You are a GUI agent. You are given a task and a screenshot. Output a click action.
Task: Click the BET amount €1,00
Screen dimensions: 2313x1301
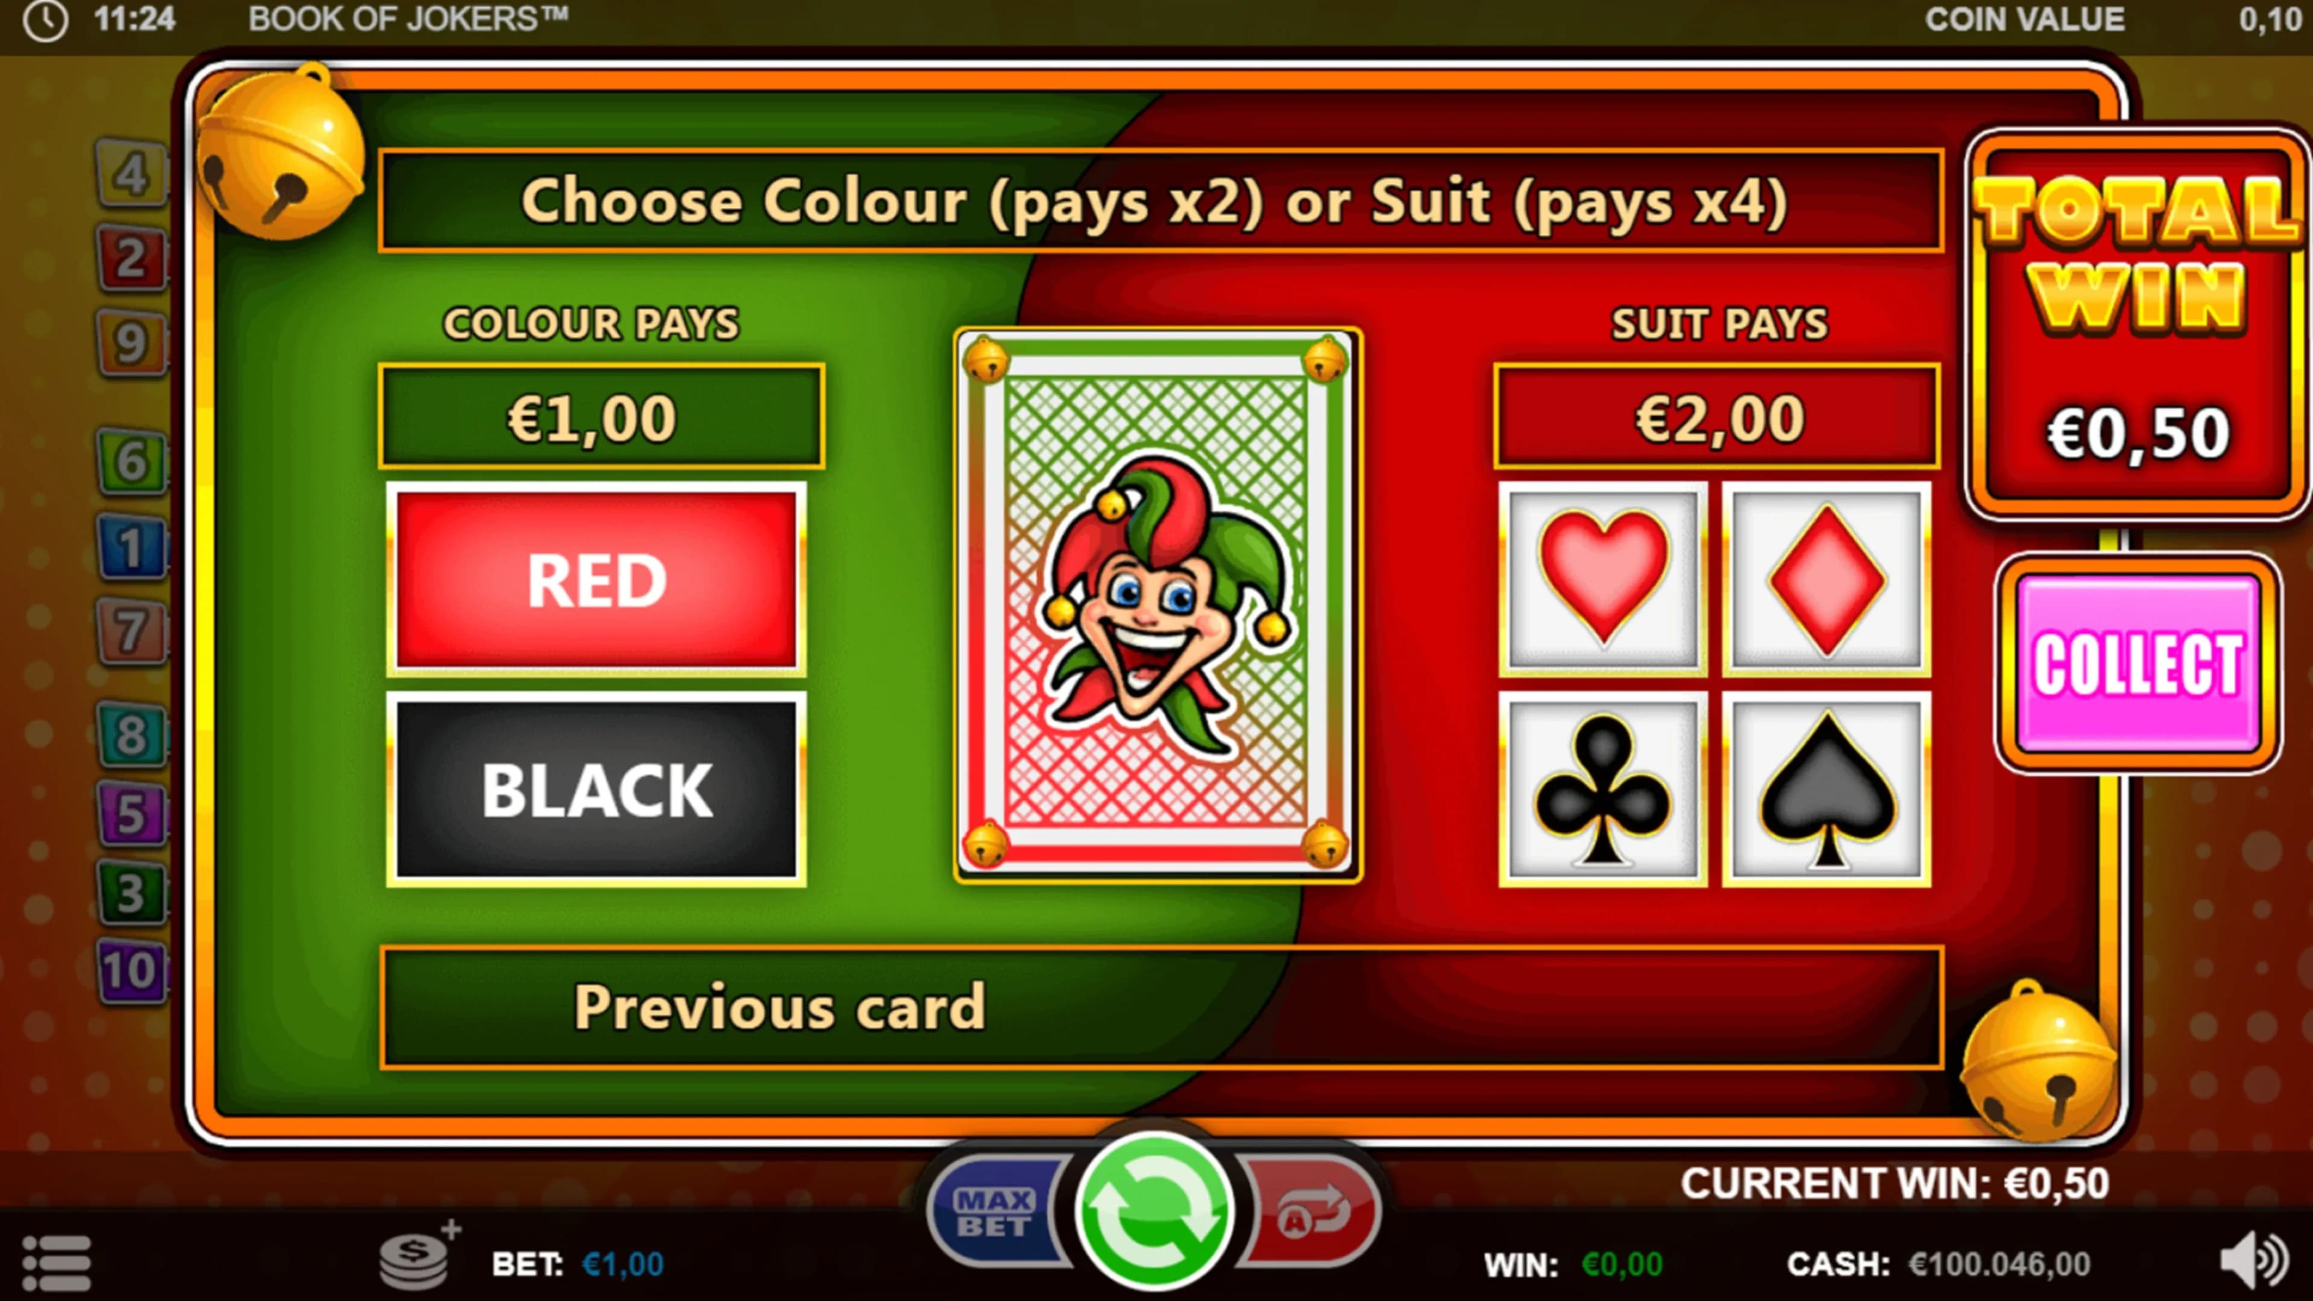(x=623, y=1264)
